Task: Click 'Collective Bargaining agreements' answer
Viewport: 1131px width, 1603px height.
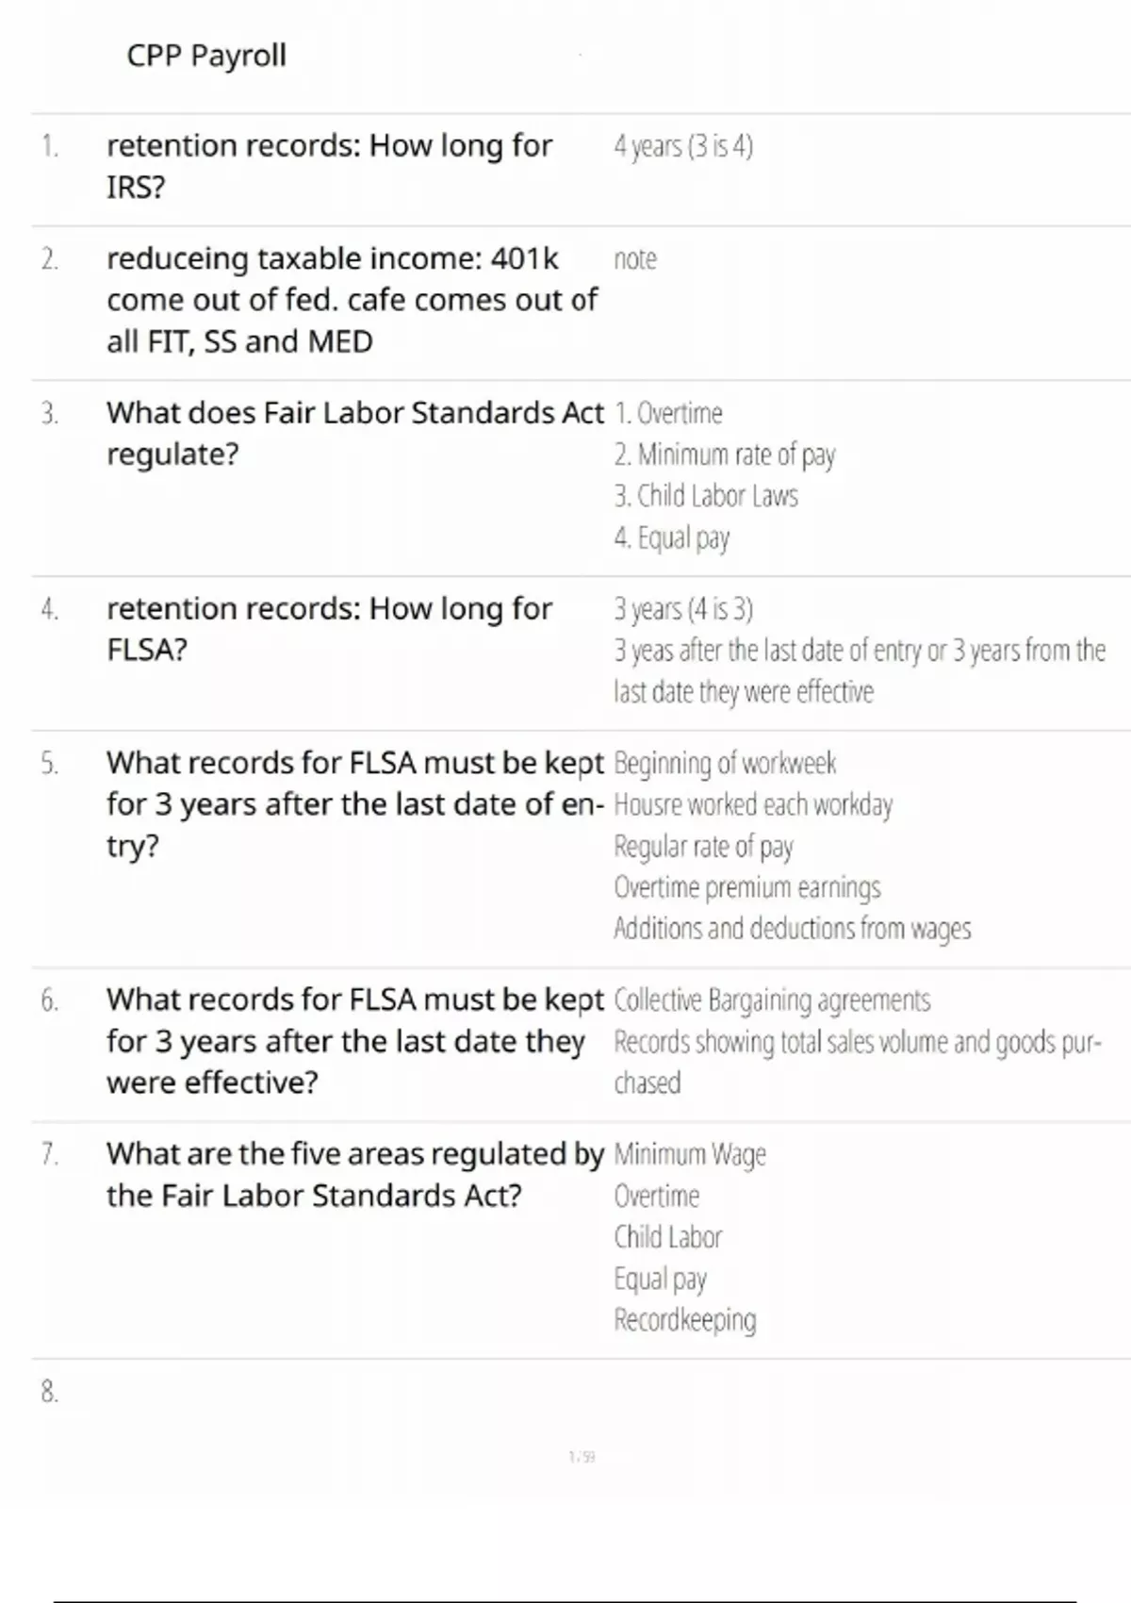Action: coord(772,1000)
